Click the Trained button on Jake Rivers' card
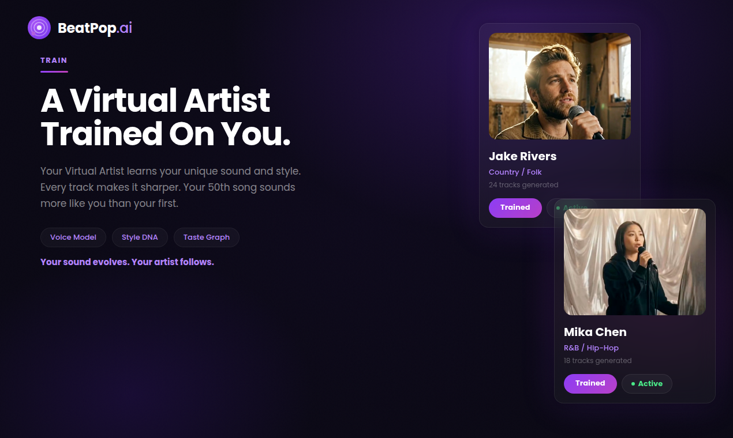733x438 pixels. (515, 208)
